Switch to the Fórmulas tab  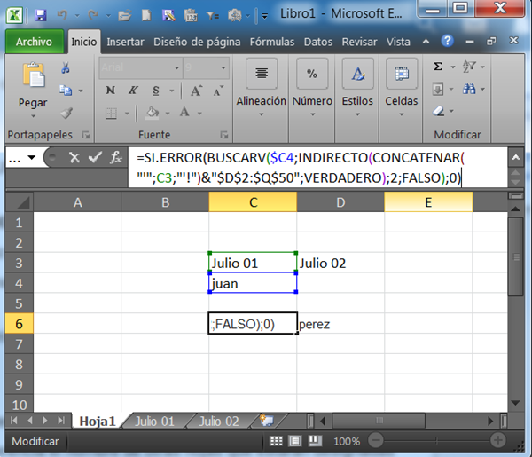(x=272, y=42)
